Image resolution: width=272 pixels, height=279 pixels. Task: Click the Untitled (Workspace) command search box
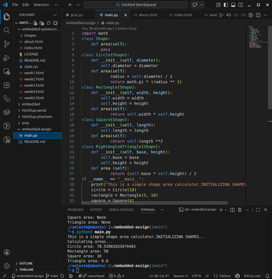coord(136,5)
